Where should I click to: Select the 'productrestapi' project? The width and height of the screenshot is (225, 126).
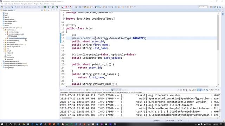[x=9, y=19]
